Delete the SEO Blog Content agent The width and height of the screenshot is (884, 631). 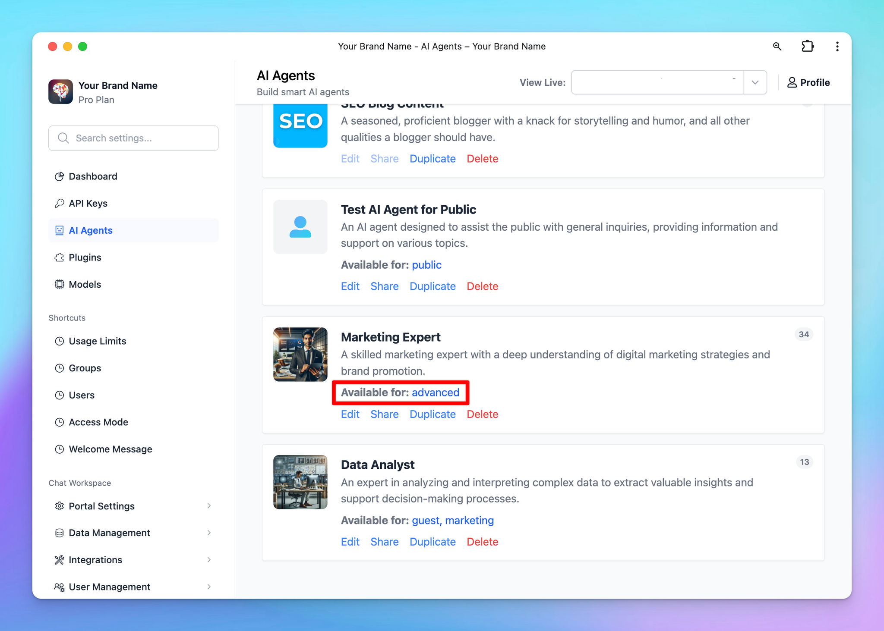point(483,159)
